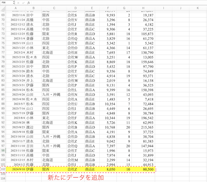
Task: Click cell with 会社L
Action: pos(75,90)
